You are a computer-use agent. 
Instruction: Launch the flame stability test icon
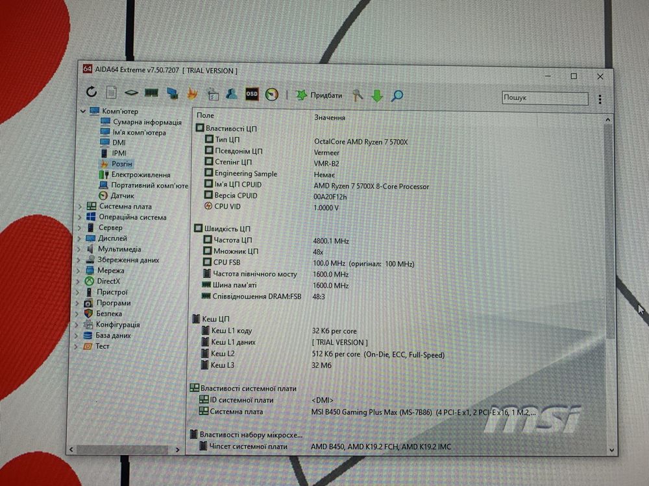(x=192, y=93)
